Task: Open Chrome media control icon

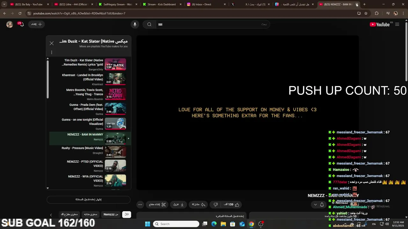Action: click(388, 13)
